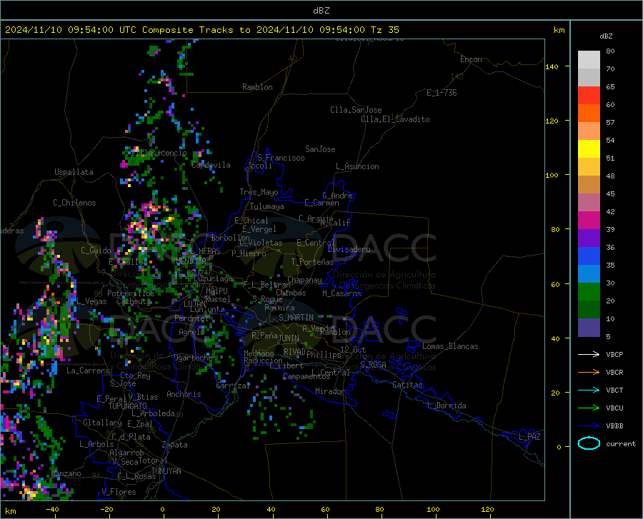Click the S_Francisco label
The width and height of the screenshot is (643, 519).
click(x=281, y=158)
